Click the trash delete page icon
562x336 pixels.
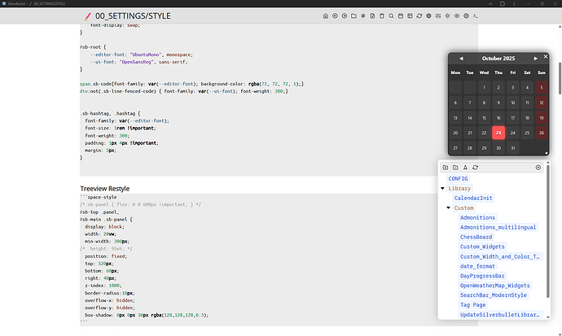point(382,16)
